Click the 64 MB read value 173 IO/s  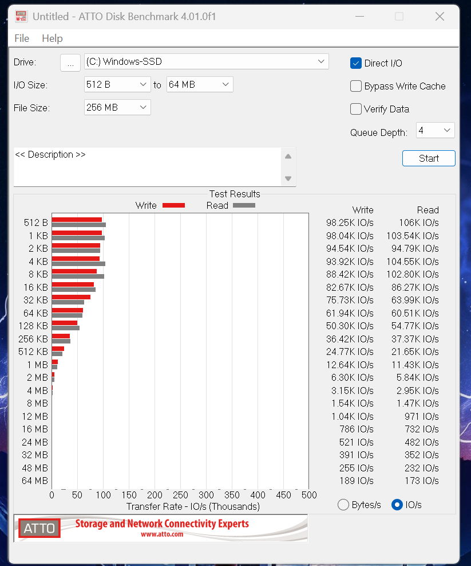pos(422,481)
